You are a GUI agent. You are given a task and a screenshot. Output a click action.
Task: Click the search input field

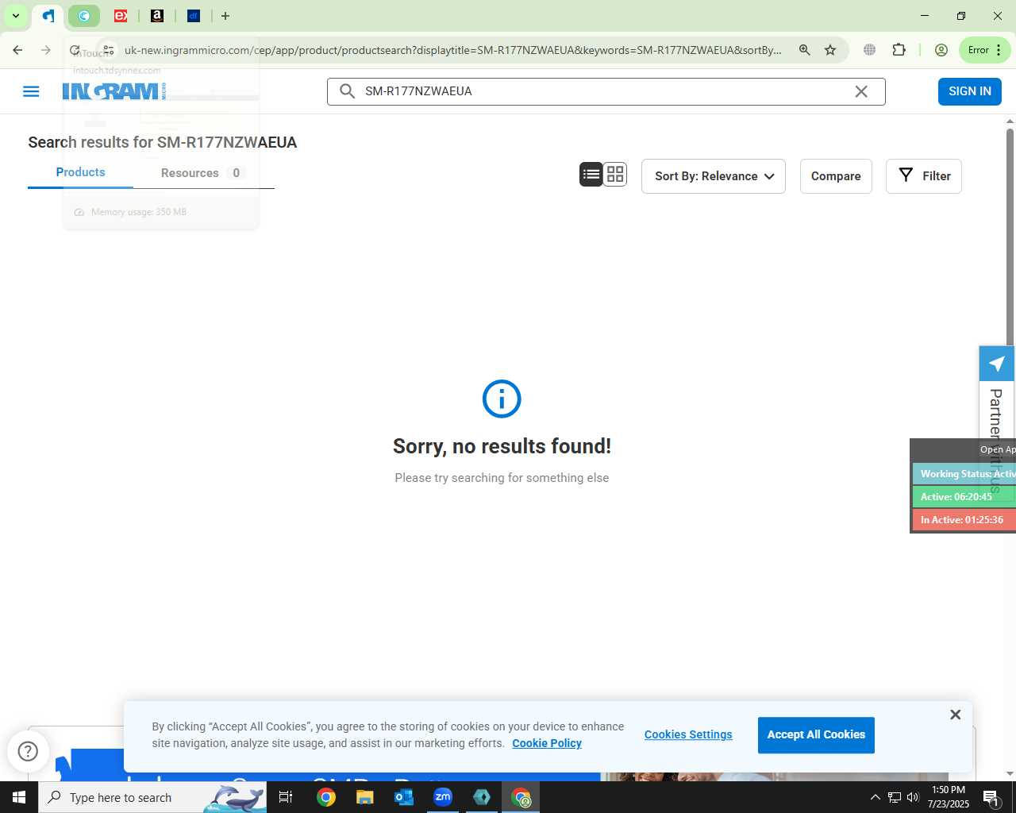[x=606, y=91]
